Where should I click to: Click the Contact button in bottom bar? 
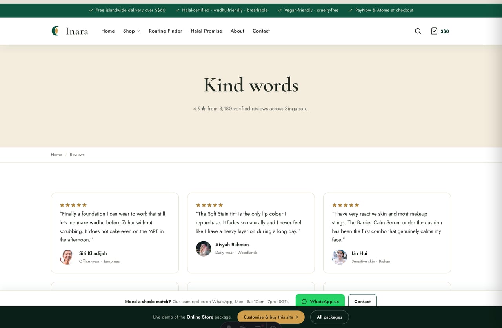click(362, 301)
